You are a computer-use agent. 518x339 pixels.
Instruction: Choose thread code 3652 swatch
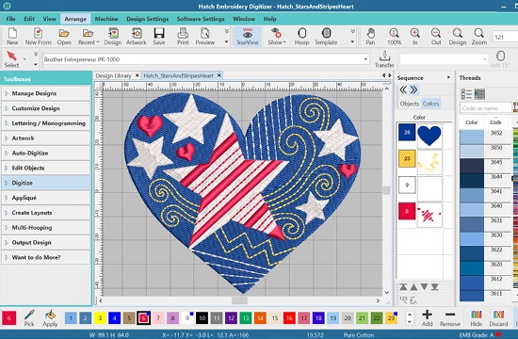tap(472, 137)
